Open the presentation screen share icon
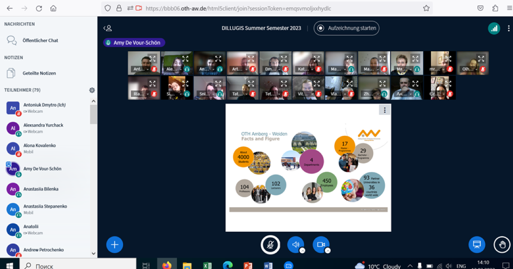 coord(477,245)
